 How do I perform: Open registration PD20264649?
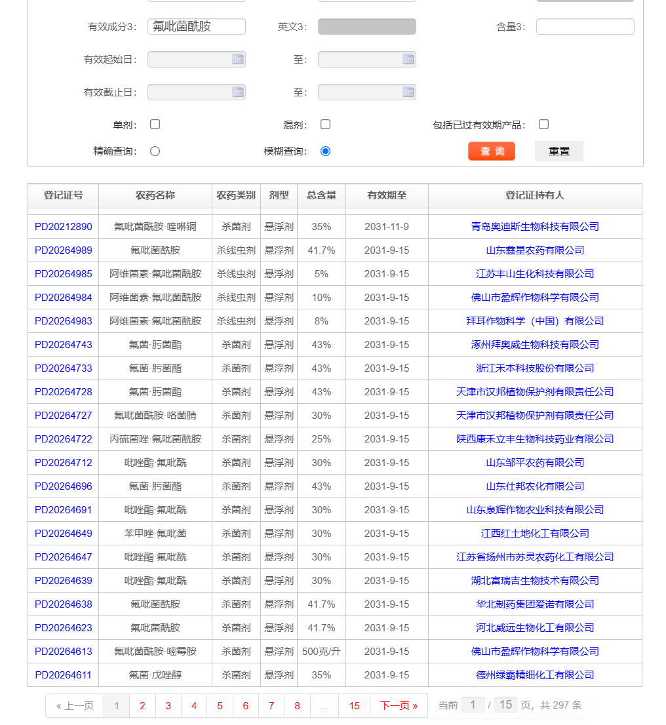point(64,533)
